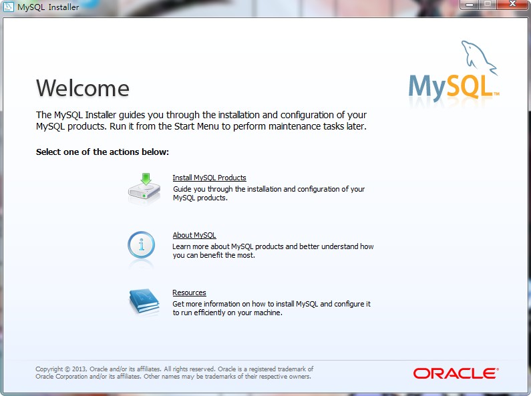Click the blue books Resources icon
Image resolution: width=531 pixels, height=396 pixels.
[x=144, y=302]
